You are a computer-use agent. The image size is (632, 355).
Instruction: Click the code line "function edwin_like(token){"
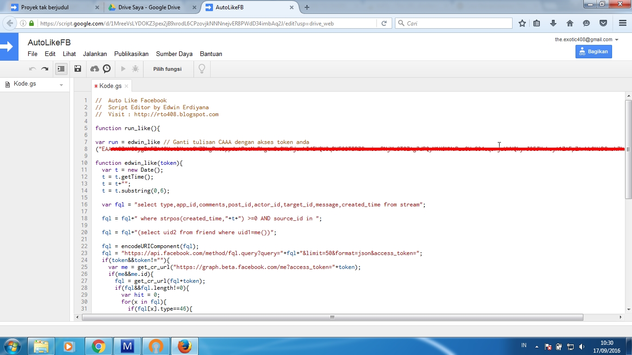pos(139,163)
